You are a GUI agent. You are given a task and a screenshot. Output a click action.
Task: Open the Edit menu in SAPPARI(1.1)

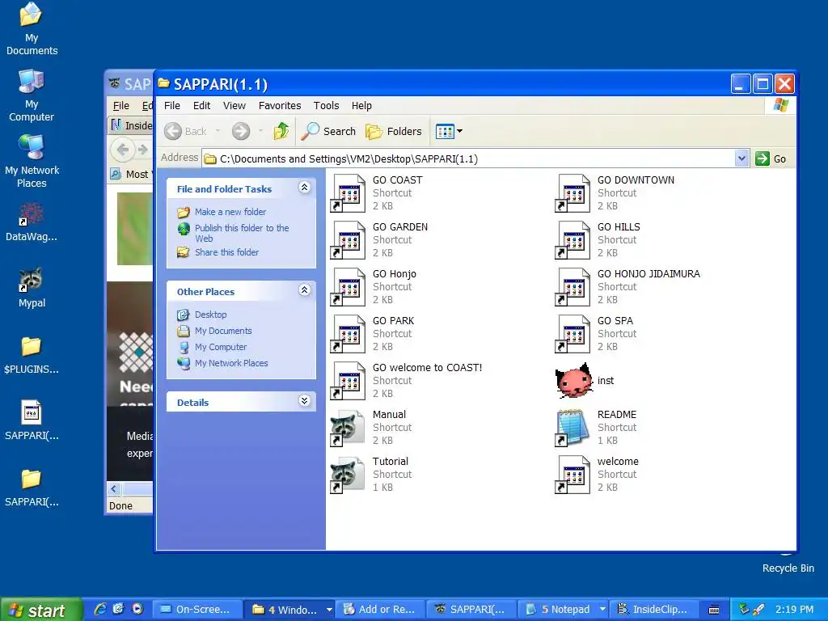[x=201, y=106]
